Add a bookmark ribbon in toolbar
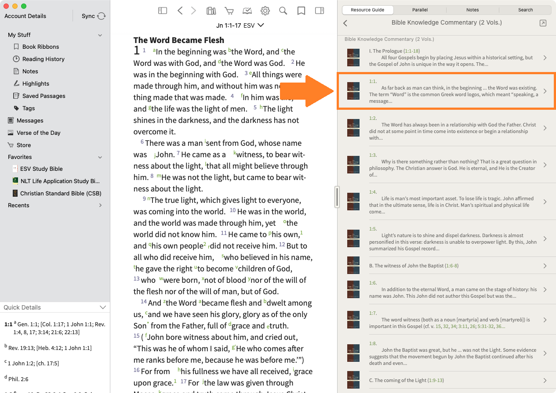Image resolution: width=556 pixels, height=393 pixels. (301, 11)
